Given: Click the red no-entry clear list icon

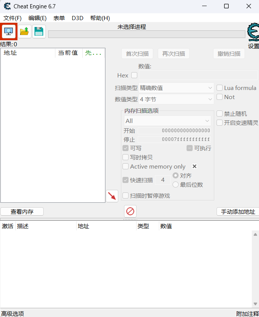Looking at the screenshot, I should coord(130,211).
